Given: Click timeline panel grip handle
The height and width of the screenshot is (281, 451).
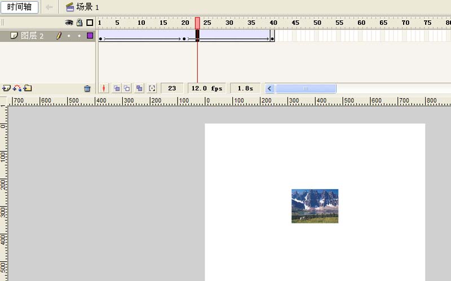Looking at the screenshot, I should (x=3, y=23).
